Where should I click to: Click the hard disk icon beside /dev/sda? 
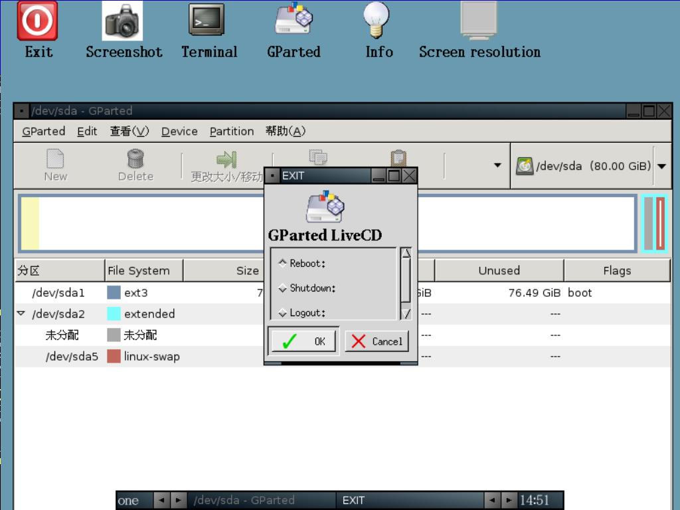(525, 166)
